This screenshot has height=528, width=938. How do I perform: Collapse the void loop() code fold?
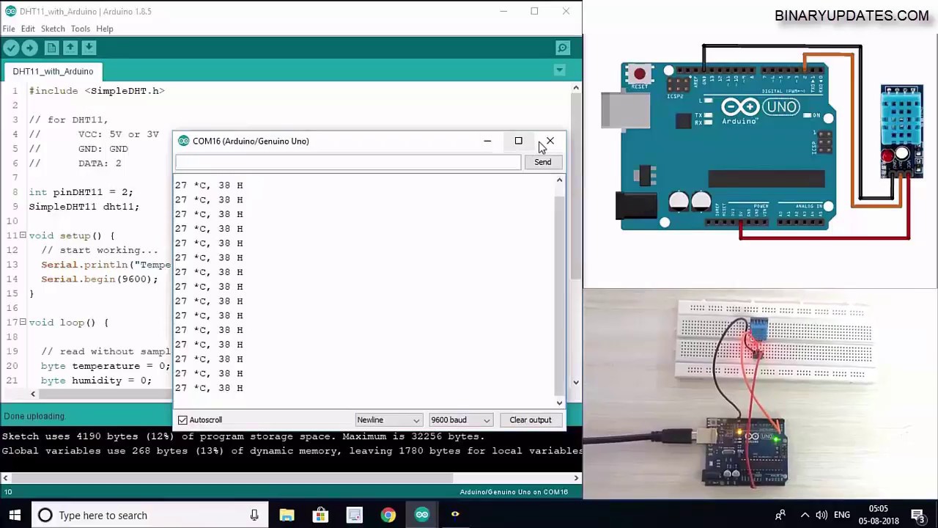pos(23,322)
